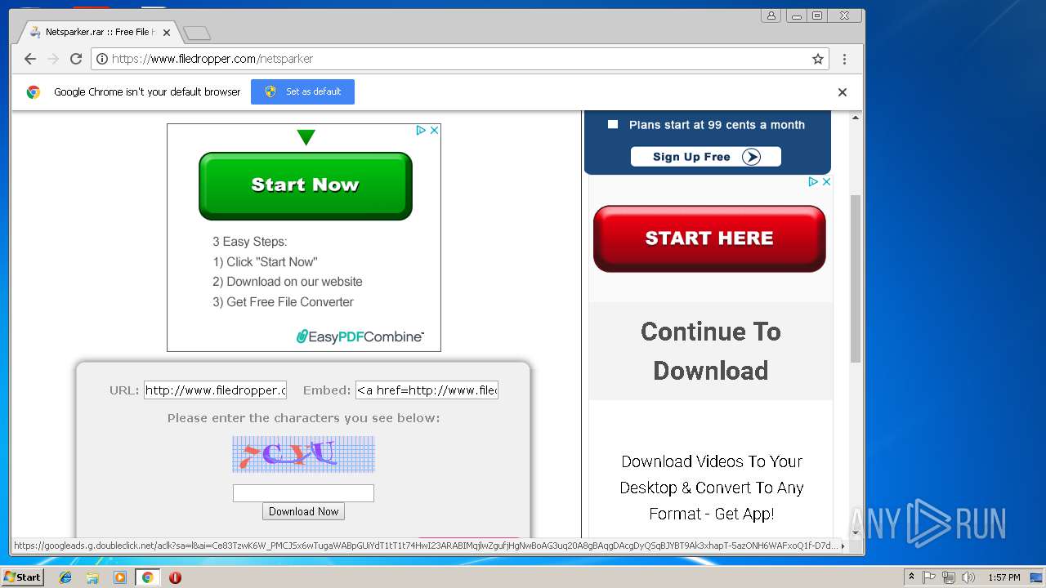Click the red START HERE button

pyautogui.click(x=709, y=238)
